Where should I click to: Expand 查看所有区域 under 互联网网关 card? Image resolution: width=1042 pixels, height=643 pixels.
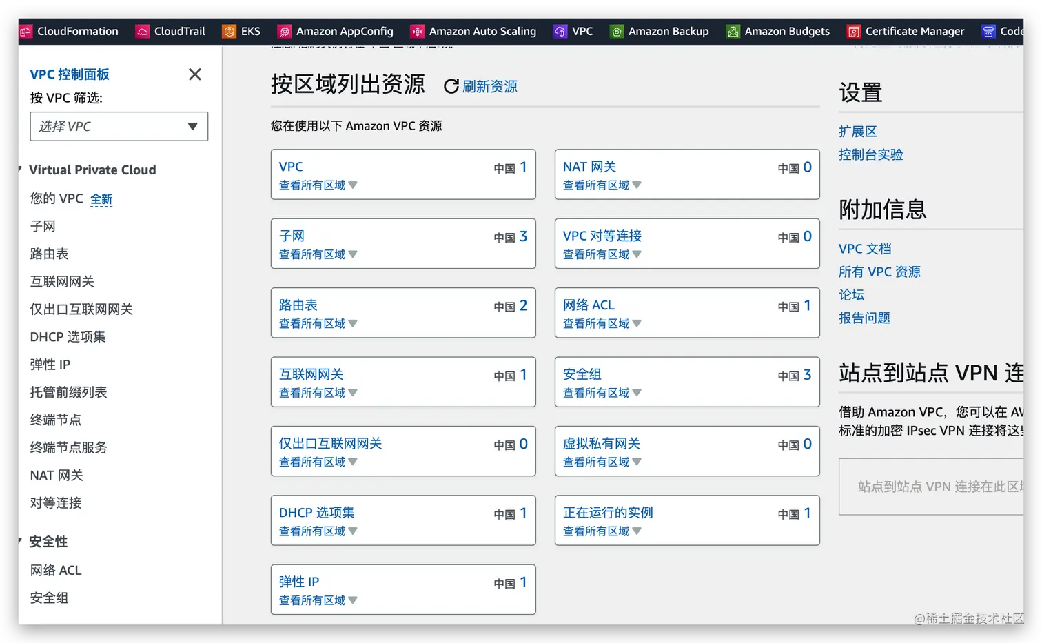click(318, 393)
